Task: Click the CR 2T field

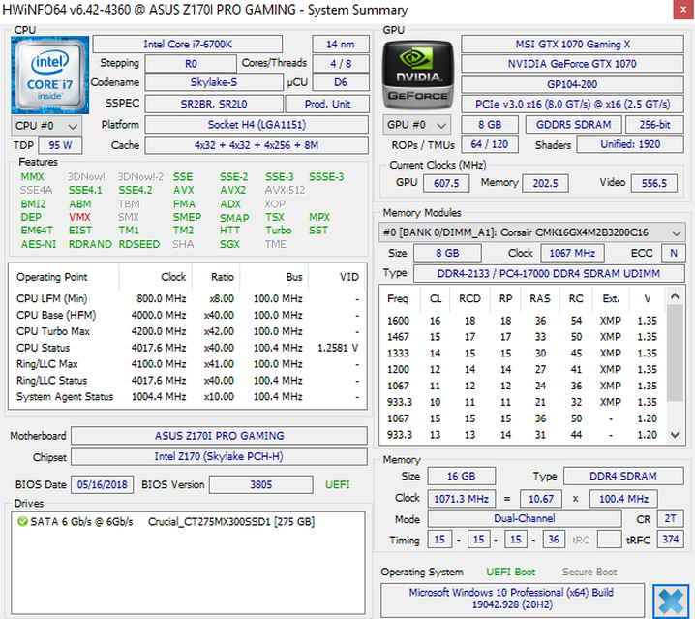Action: [x=670, y=518]
